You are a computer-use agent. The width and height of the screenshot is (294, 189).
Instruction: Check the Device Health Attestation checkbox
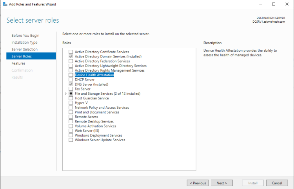[71, 75]
